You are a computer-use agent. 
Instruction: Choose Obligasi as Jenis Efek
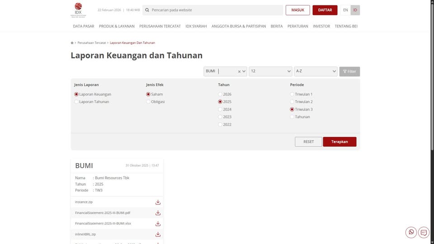(148, 102)
